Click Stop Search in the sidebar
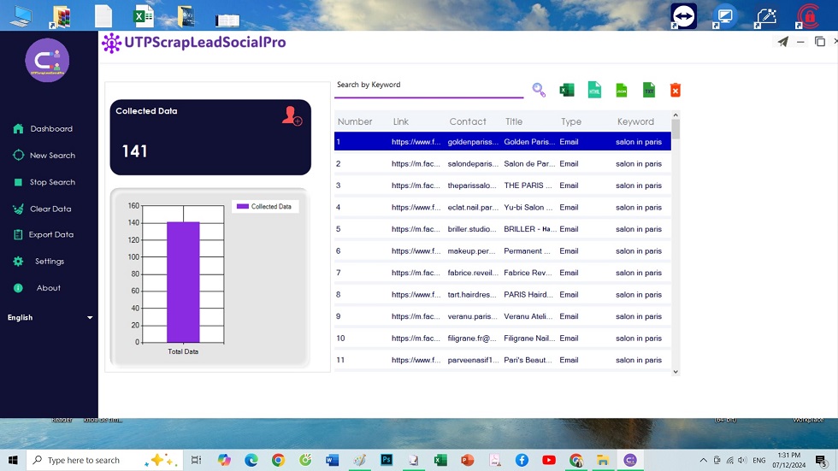 pos(51,182)
